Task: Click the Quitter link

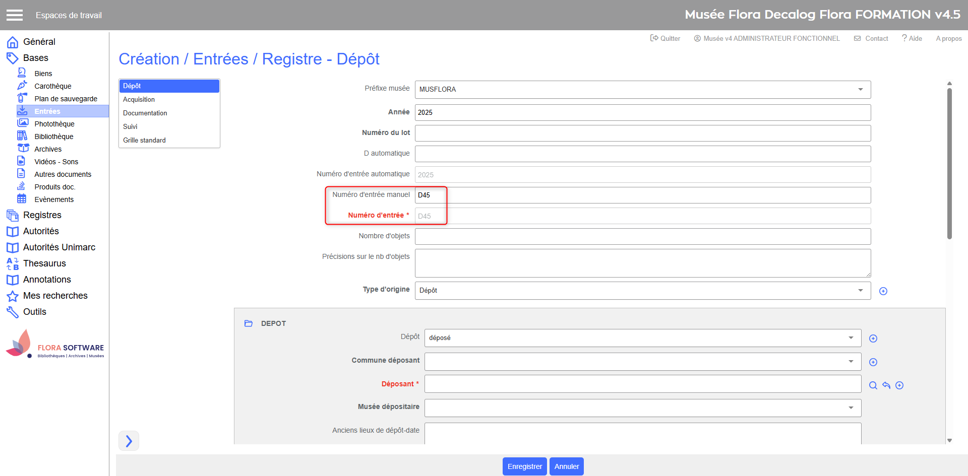Action: tap(665, 38)
